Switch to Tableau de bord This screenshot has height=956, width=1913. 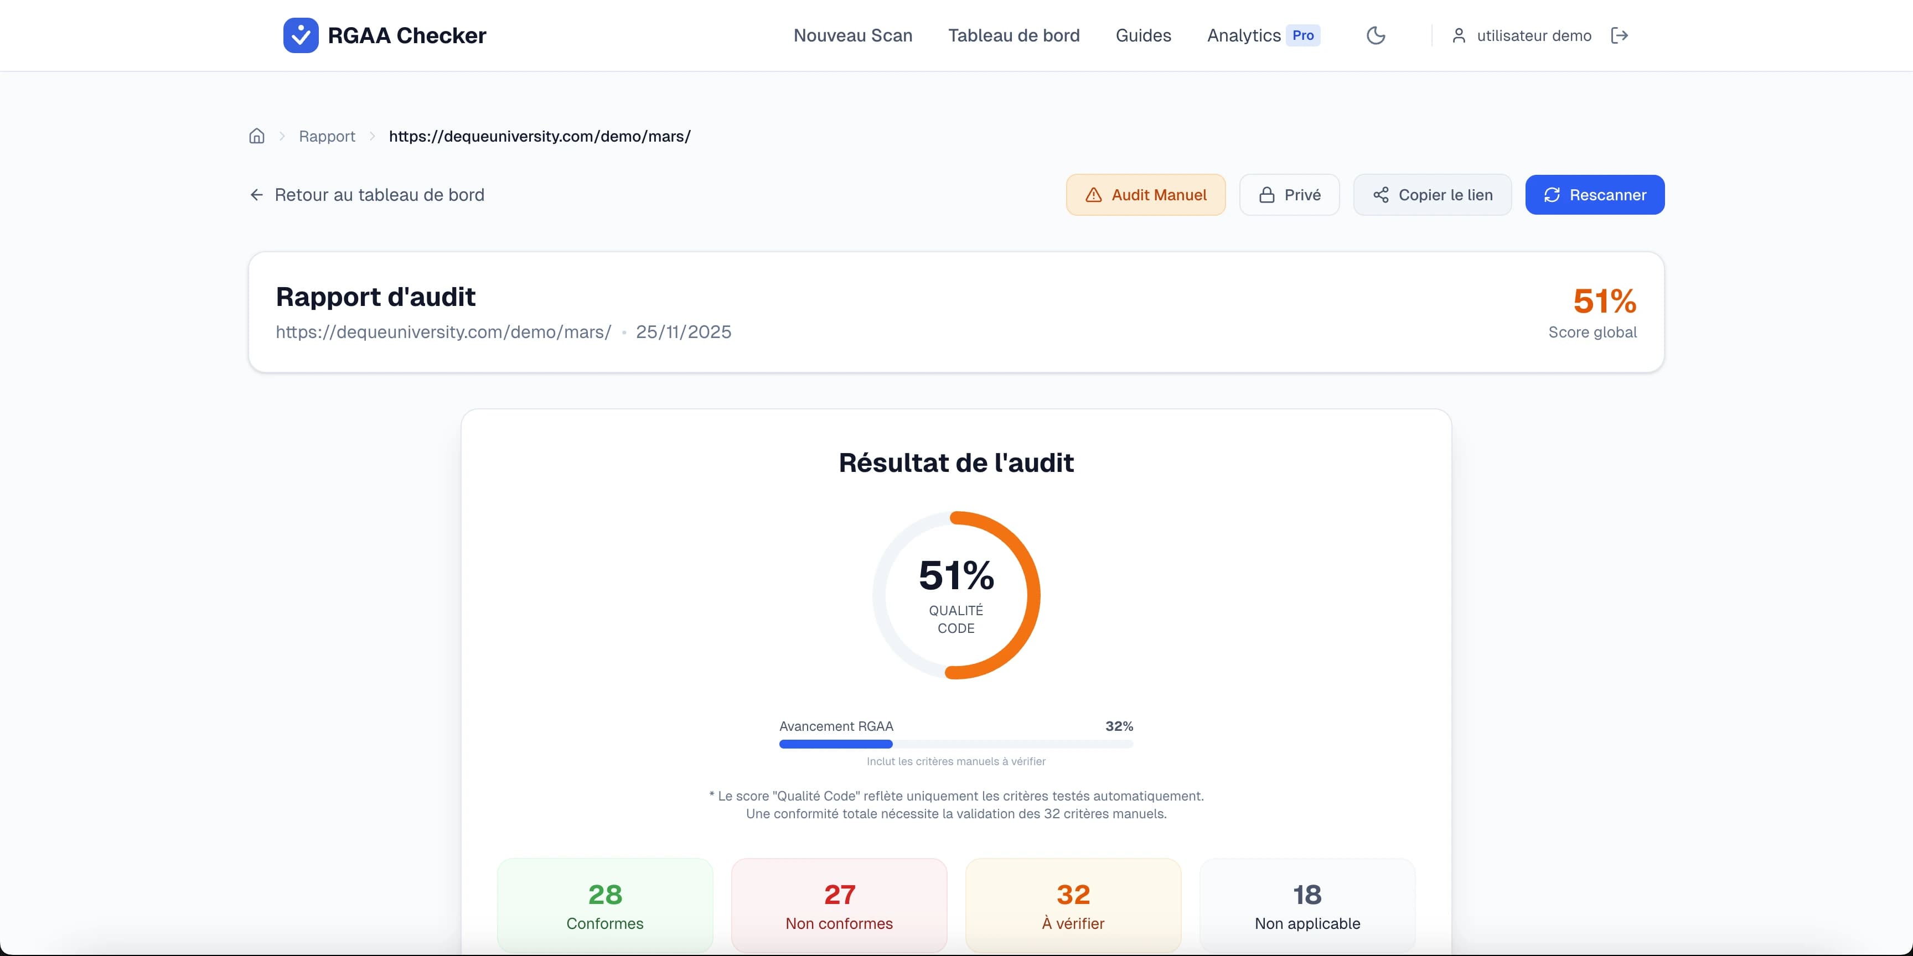tap(1015, 35)
